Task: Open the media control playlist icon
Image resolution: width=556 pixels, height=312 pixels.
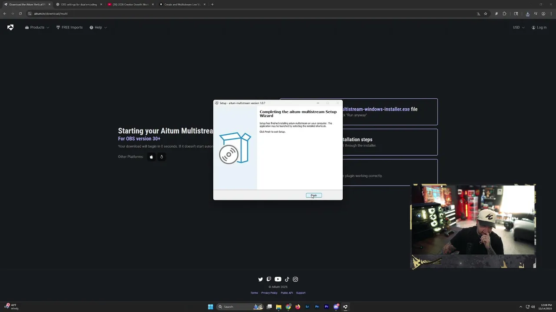Action: (536, 13)
